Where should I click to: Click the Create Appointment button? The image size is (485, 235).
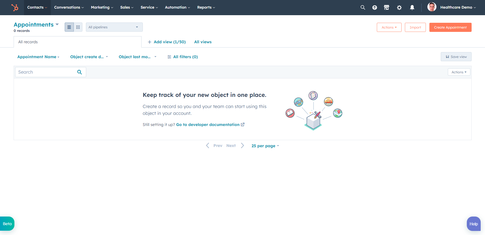click(x=450, y=27)
